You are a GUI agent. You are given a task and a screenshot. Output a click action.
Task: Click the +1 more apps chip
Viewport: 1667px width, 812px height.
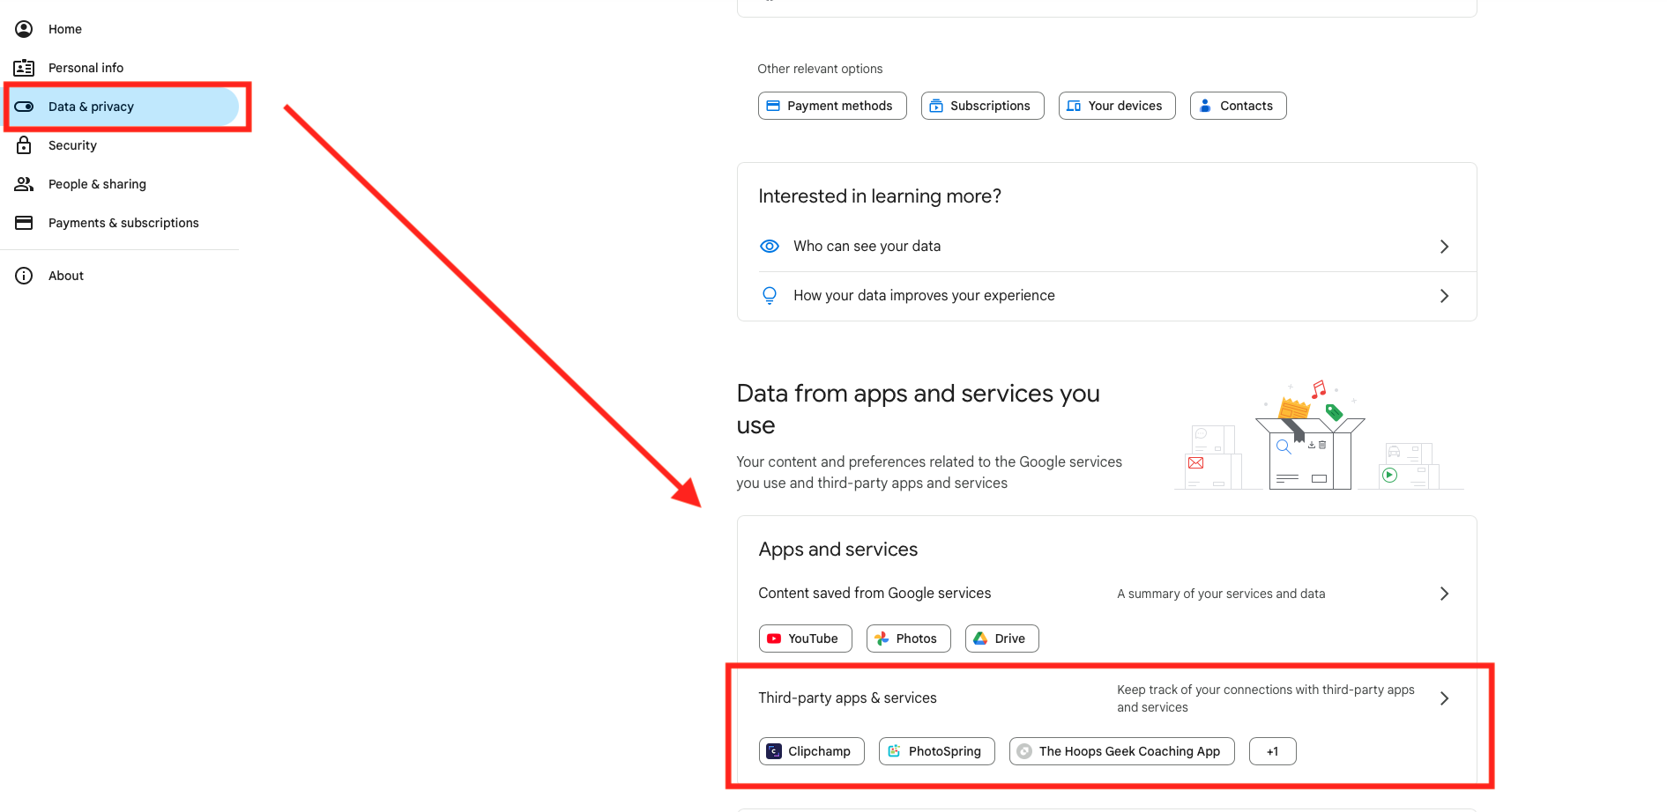pos(1272,751)
